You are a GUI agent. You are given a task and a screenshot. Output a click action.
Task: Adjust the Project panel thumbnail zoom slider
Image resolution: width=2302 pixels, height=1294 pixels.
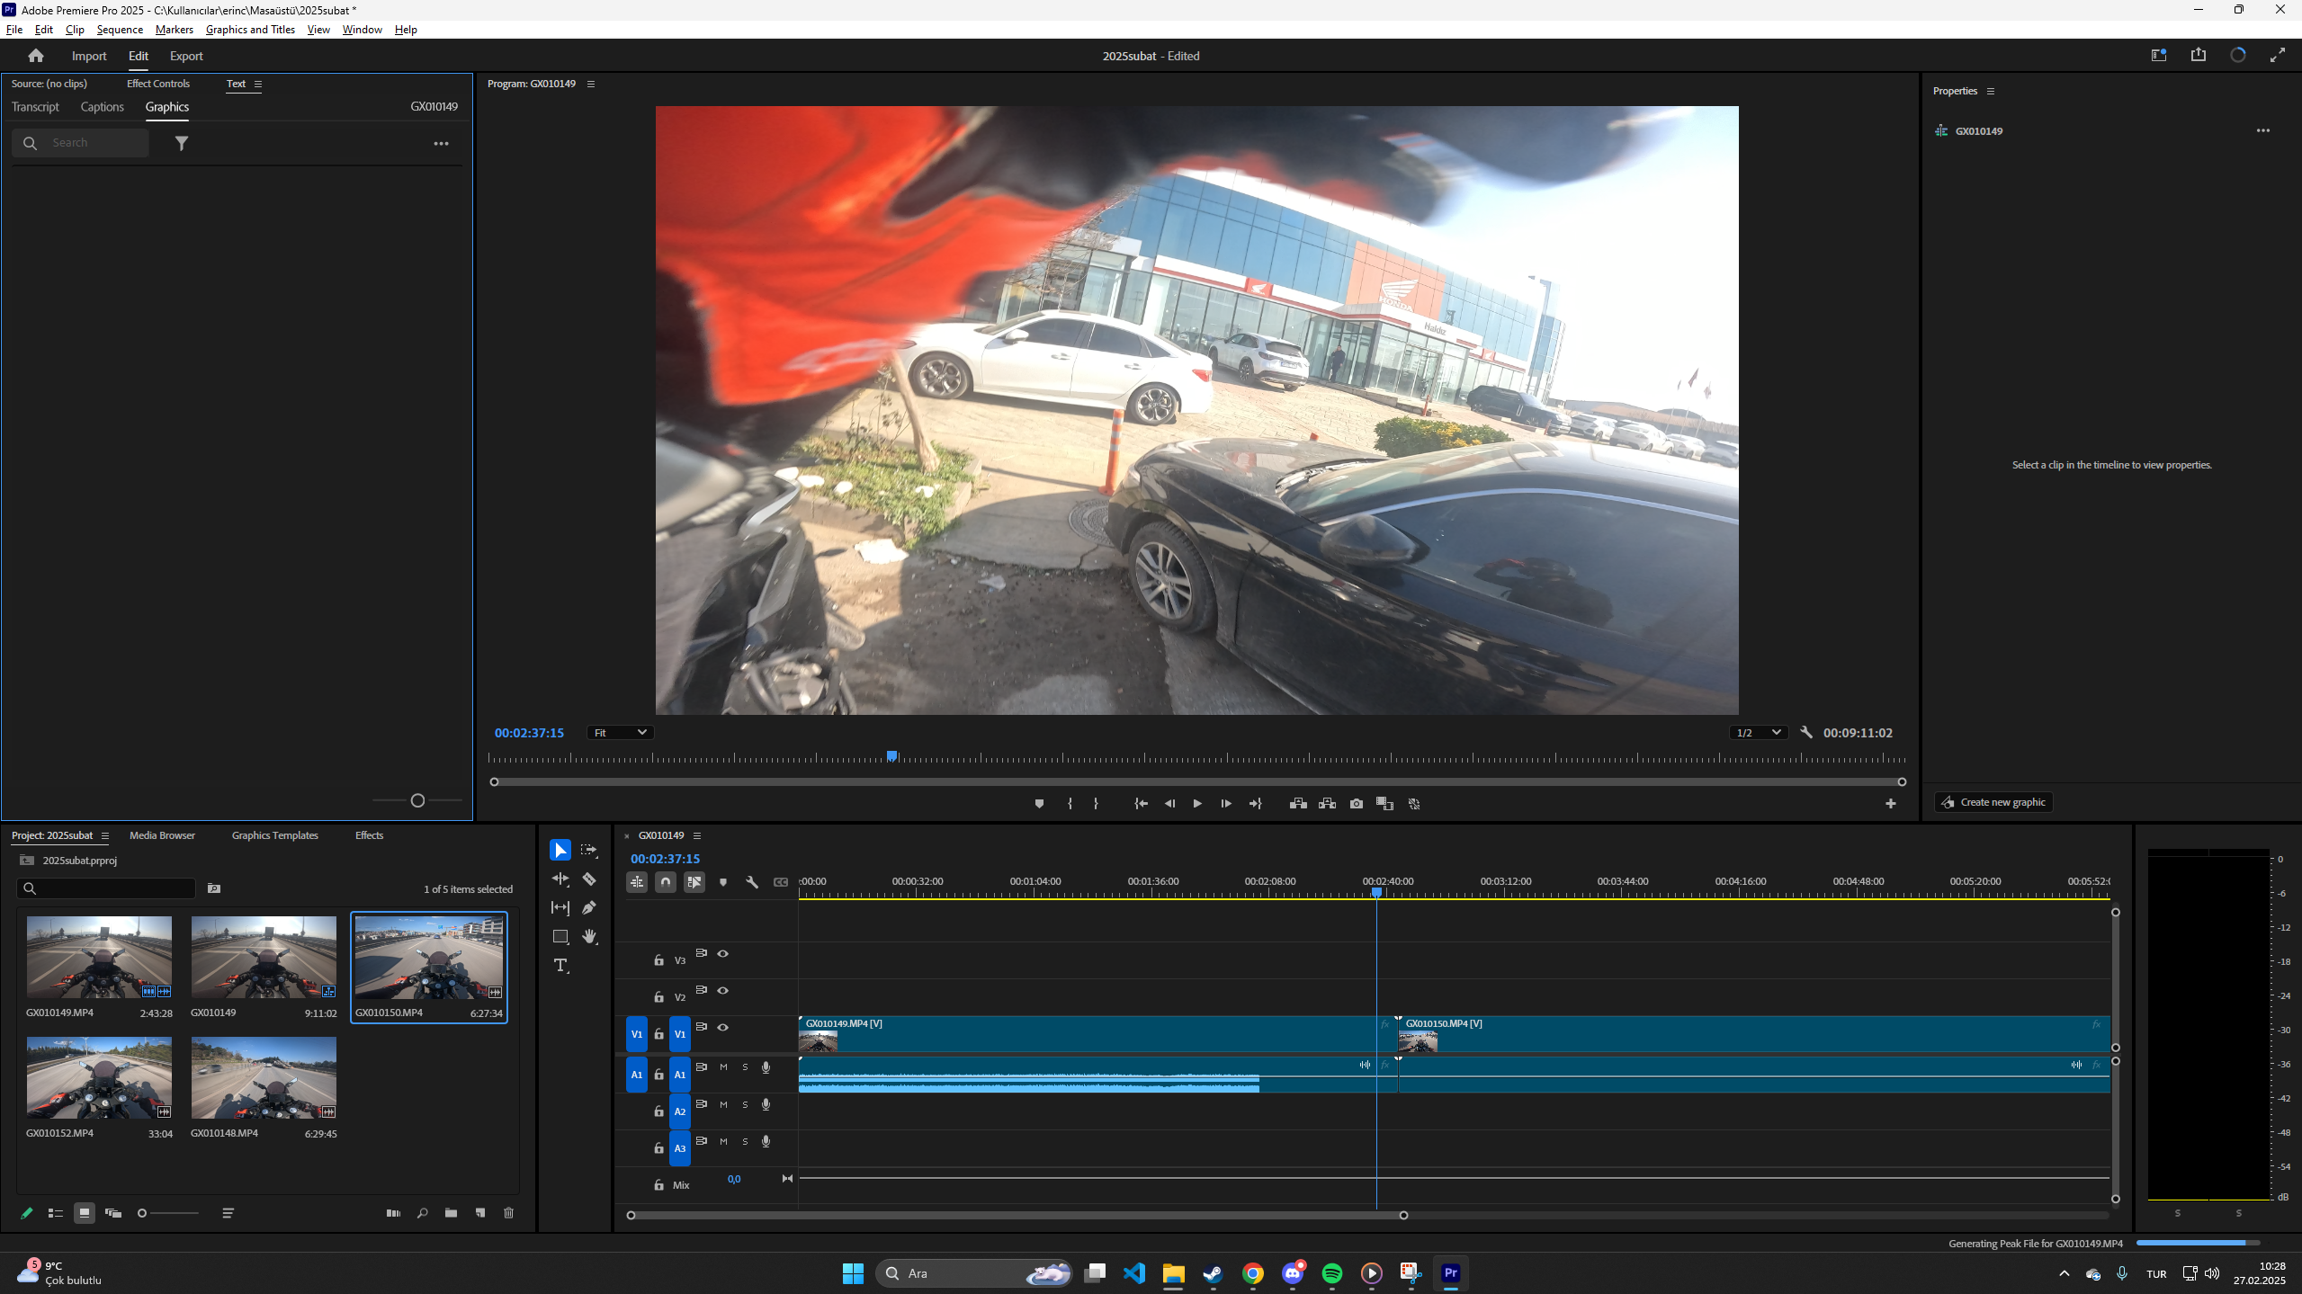point(142,1213)
